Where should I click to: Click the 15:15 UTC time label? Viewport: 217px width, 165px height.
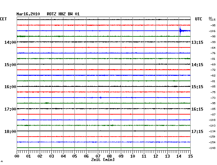pyautogui.click(x=197, y=87)
